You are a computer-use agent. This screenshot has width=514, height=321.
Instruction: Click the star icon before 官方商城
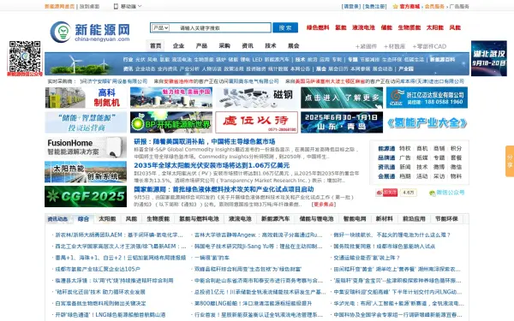pyautogui.click(x=395, y=6)
